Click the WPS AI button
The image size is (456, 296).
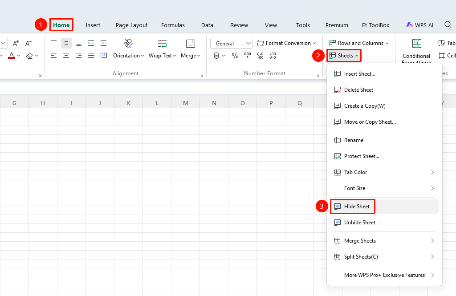[419, 25]
